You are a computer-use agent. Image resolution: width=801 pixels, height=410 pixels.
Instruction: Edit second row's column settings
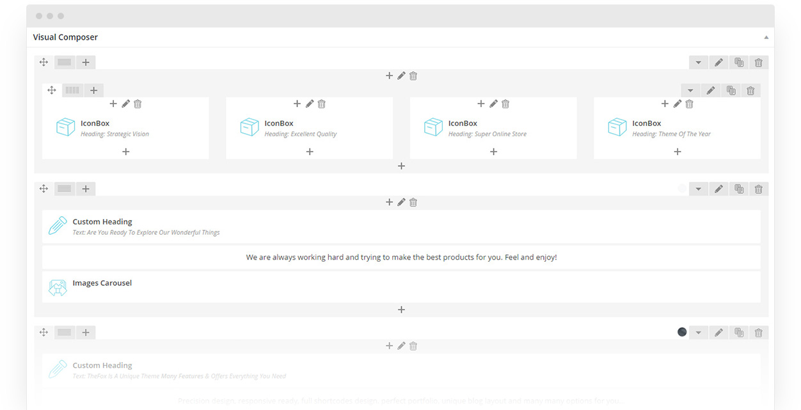401,202
